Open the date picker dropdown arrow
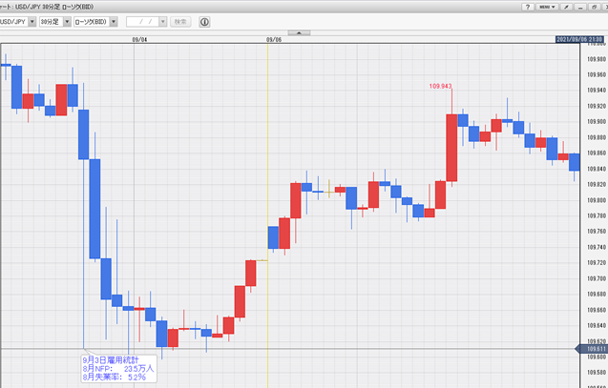The image size is (608, 388). pyautogui.click(x=163, y=22)
